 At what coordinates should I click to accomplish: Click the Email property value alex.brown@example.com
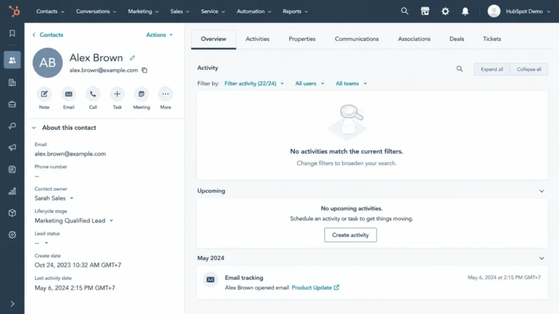70,154
